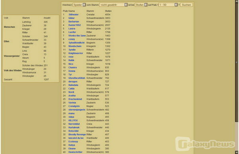
Task: Select the Stufen column header
Action: click(108, 11)
